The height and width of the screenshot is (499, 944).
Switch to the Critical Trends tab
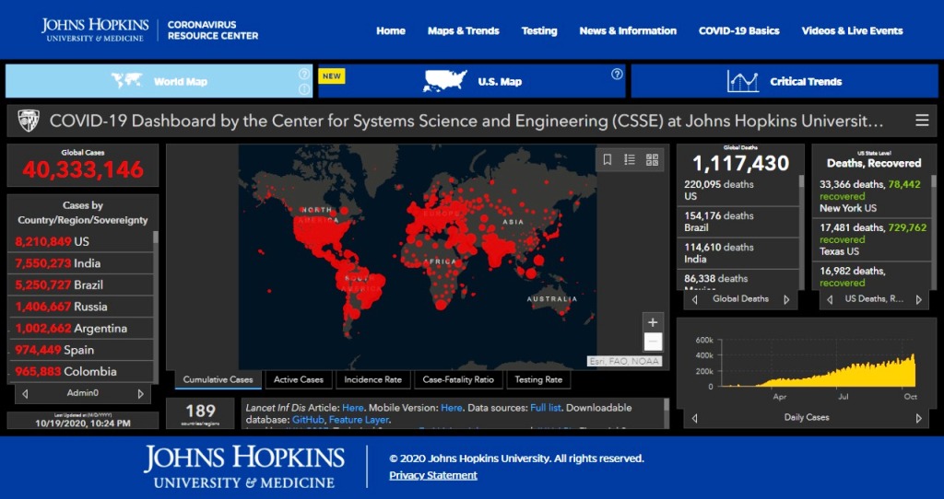click(x=785, y=81)
